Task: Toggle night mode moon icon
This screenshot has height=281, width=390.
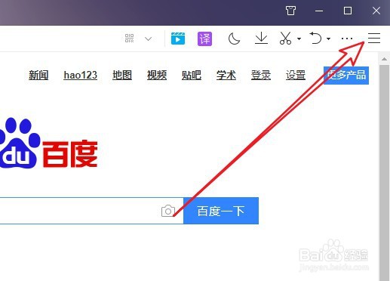Action: tap(234, 39)
